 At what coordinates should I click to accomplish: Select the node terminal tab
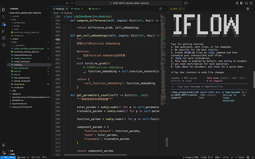click(x=175, y=9)
